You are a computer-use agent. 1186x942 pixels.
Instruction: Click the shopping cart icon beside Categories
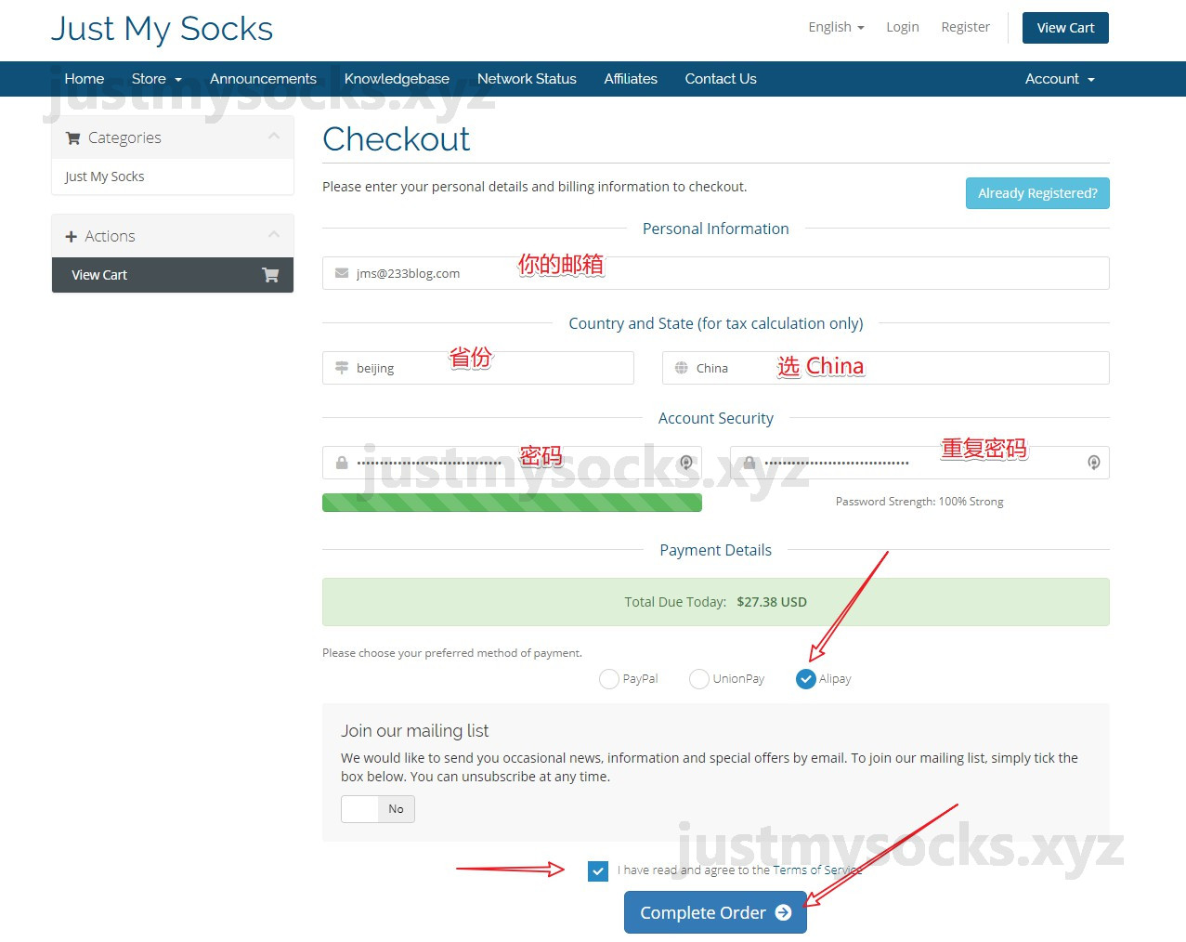click(72, 138)
